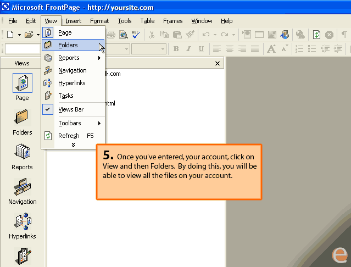Viewport: 351px width, 267px height.
Task: Open the Insert menu
Action: tap(73, 21)
